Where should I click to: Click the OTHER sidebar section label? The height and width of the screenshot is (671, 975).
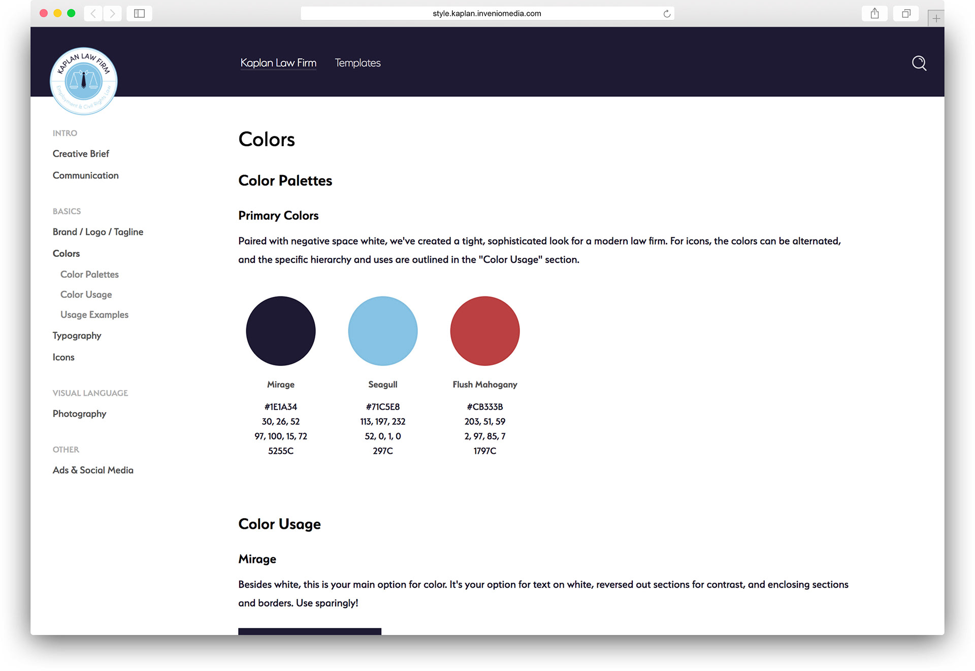(66, 450)
